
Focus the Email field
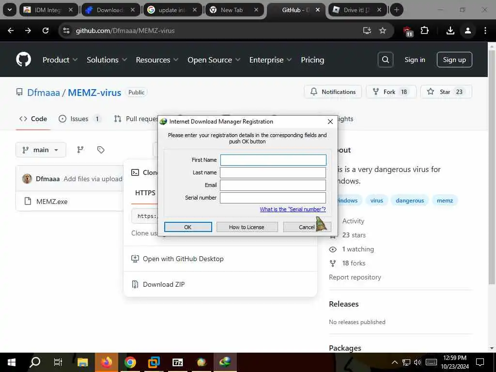click(273, 185)
